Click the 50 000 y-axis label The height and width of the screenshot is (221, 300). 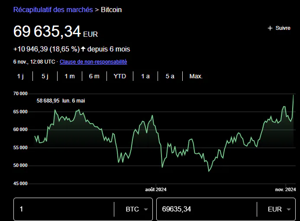click(x=20, y=166)
